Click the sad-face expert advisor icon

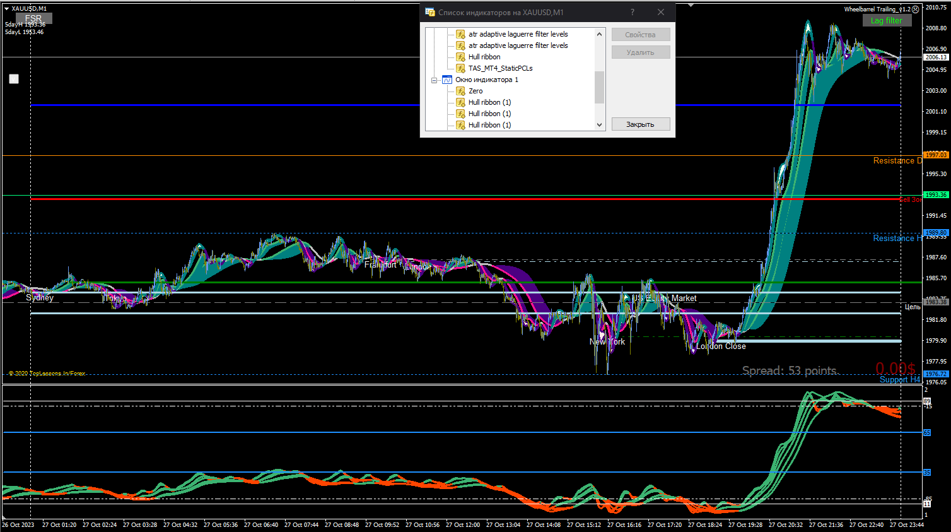click(x=915, y=9)
